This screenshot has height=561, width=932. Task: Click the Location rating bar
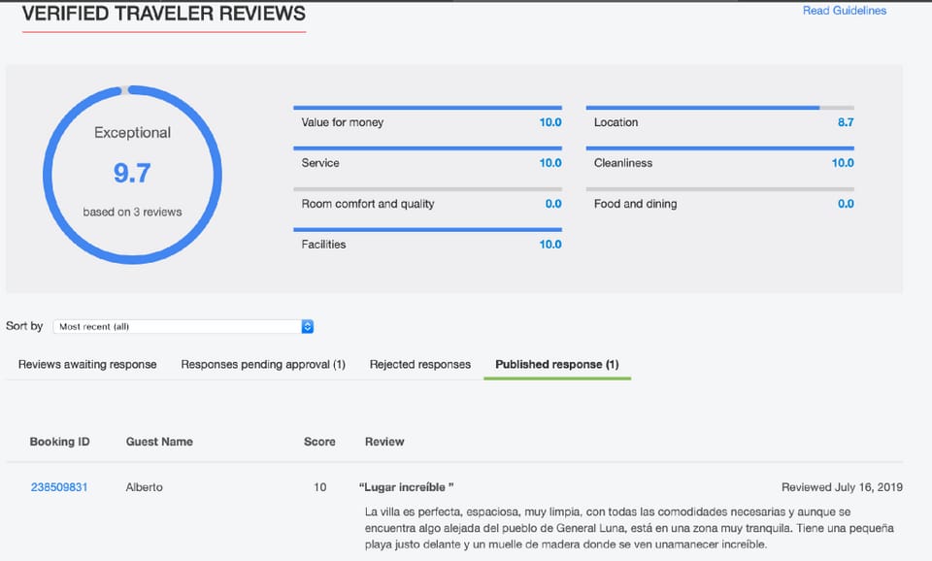pos(719,108)
